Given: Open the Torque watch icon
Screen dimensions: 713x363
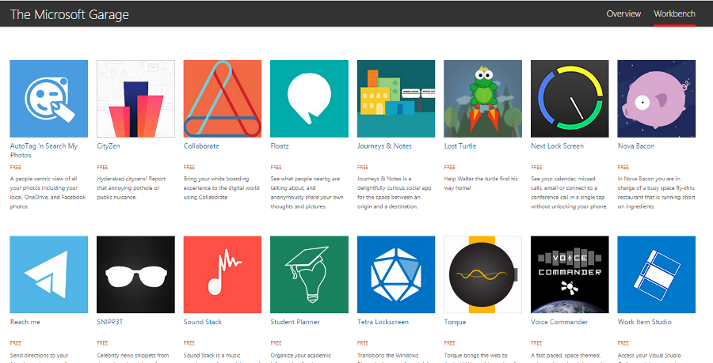Looking at the screenshot, I should pyautogui.click(x=483, y=274).
